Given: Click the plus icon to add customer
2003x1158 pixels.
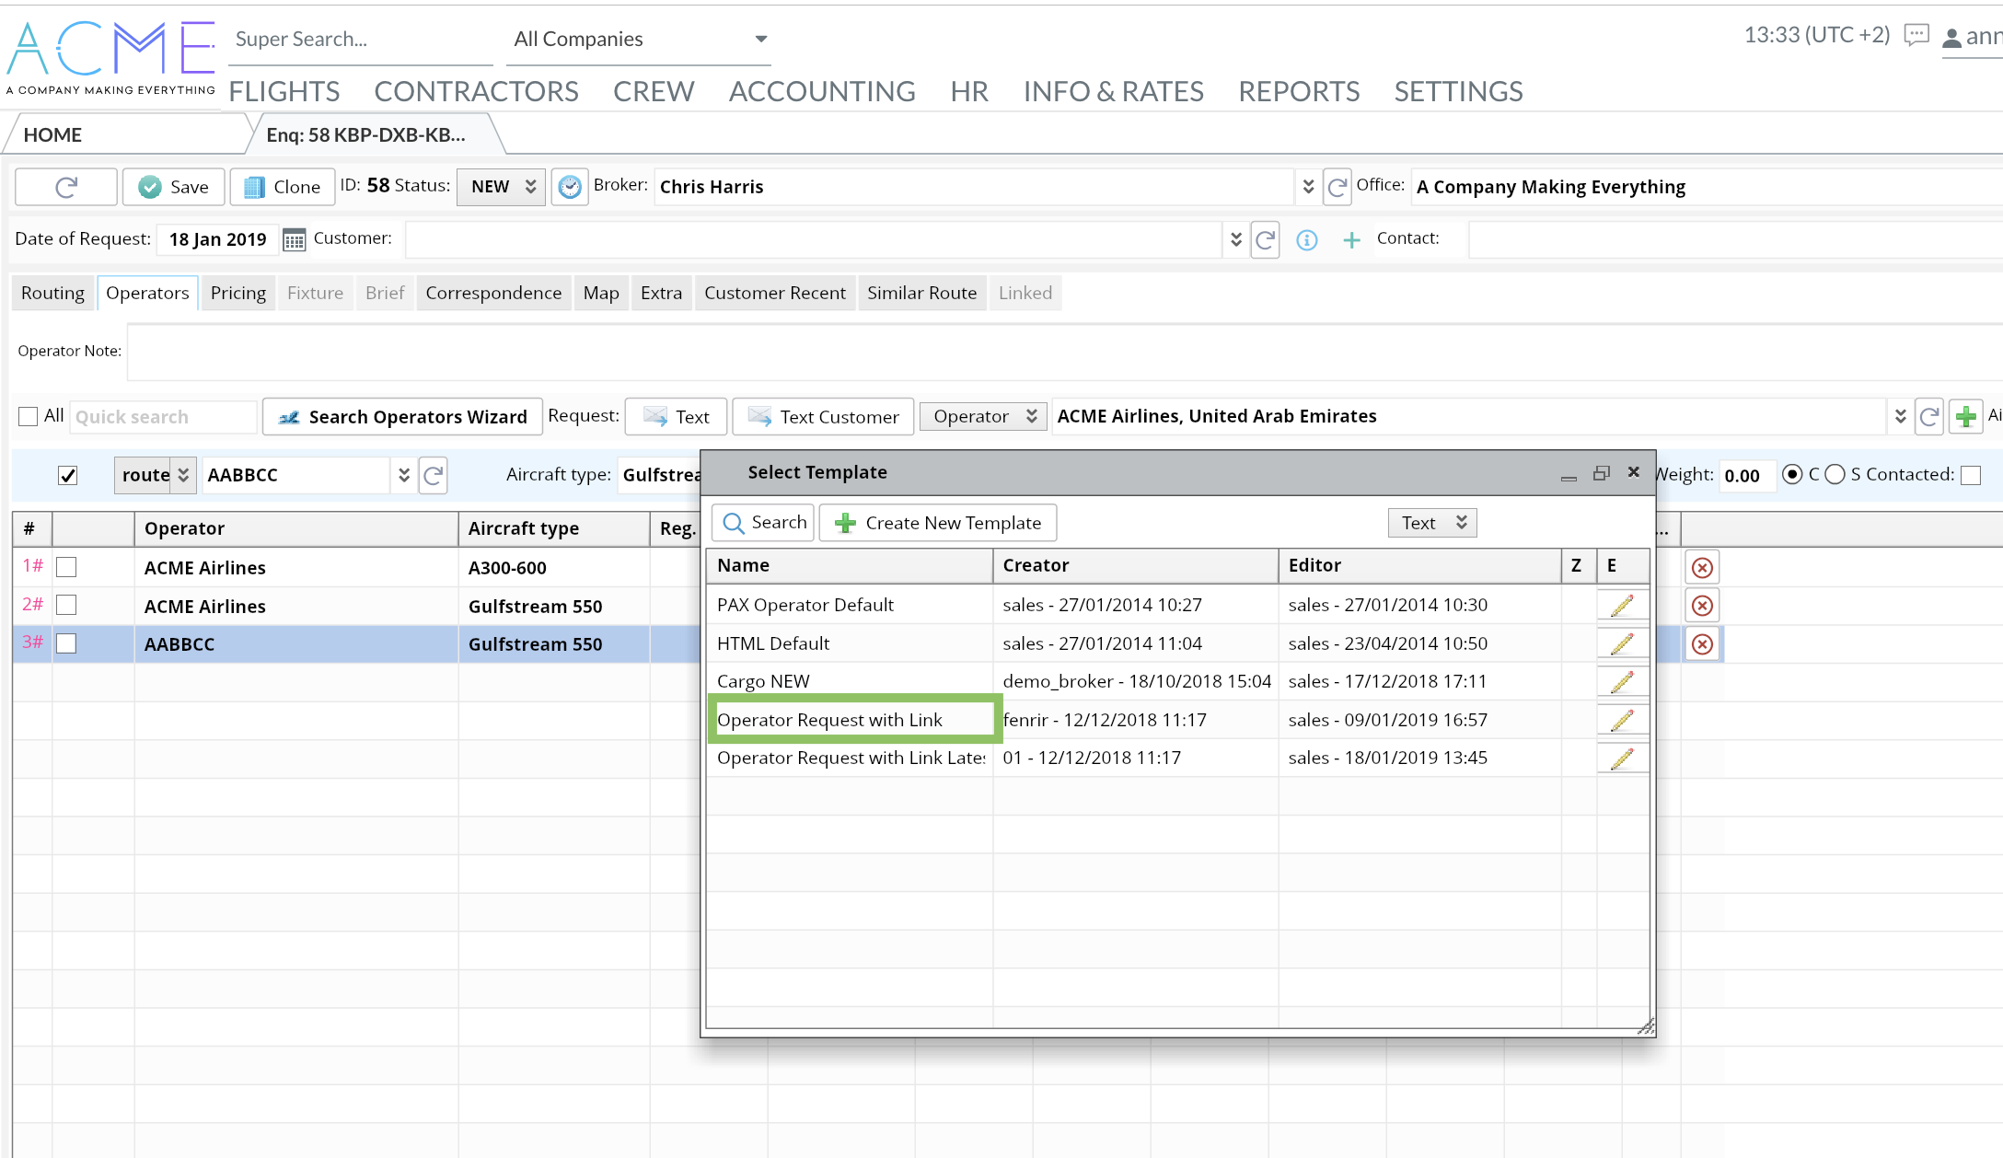Looking at the screenshot, I should coord(1350,240).
